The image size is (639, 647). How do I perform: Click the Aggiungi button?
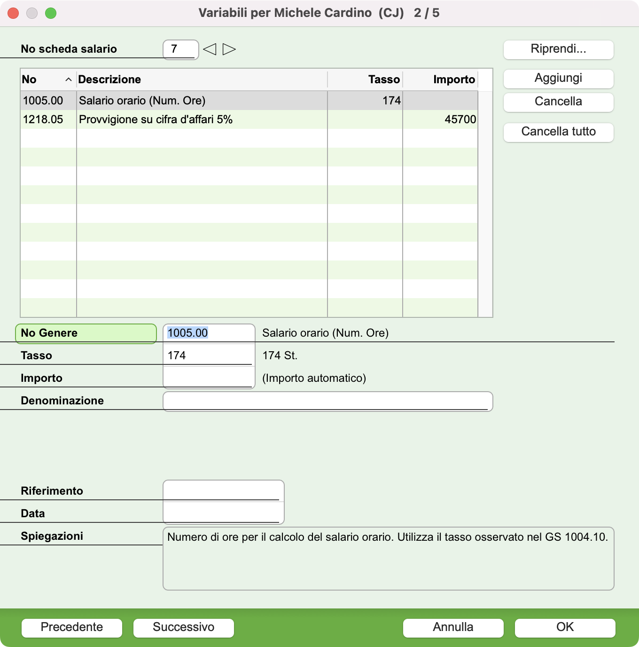558,79
